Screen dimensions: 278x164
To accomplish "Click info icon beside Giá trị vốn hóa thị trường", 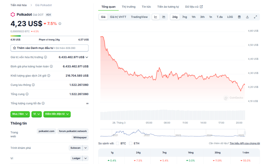I will [x=46, y=57].
